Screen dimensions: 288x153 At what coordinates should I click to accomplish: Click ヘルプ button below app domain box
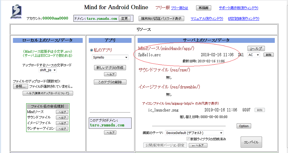[110, 132]
